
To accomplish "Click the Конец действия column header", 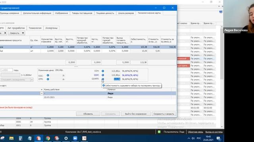I will [x=75, y=90].
